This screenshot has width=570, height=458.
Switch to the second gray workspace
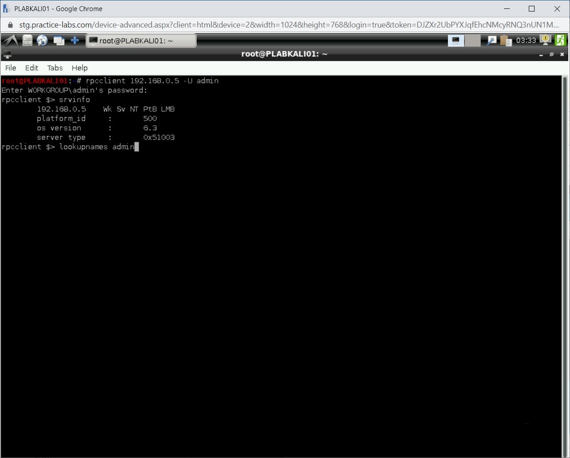(x=472, y=41)
